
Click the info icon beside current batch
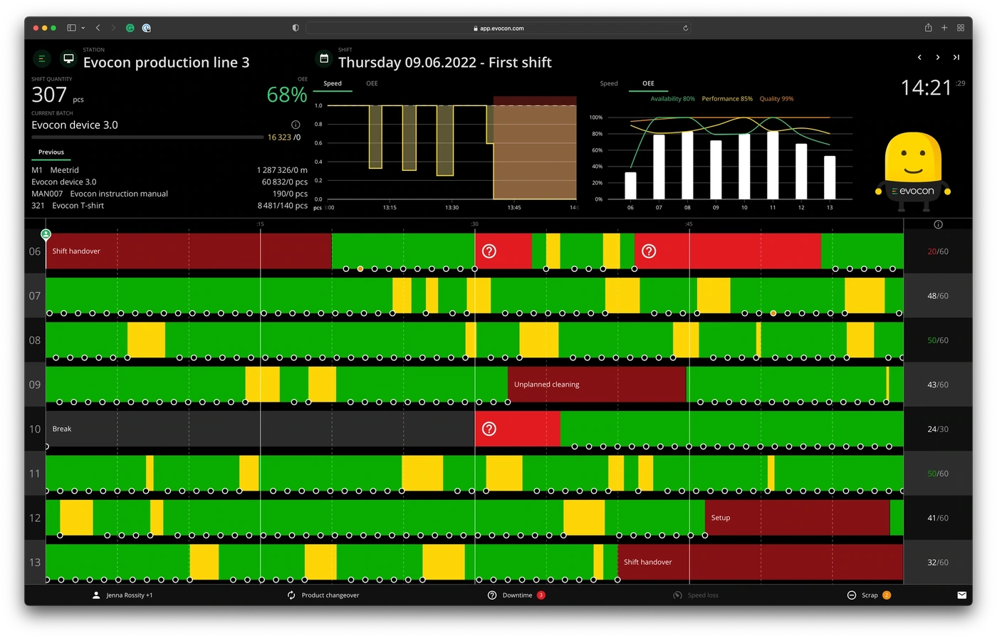click(x=296, y=125)
